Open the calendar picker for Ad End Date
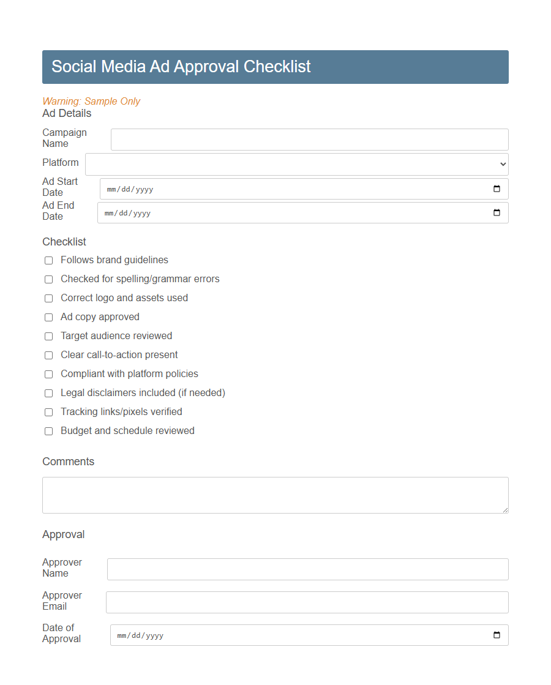Image resolution: width=551 pixels, height=685 pixels. tap(497, 212)
